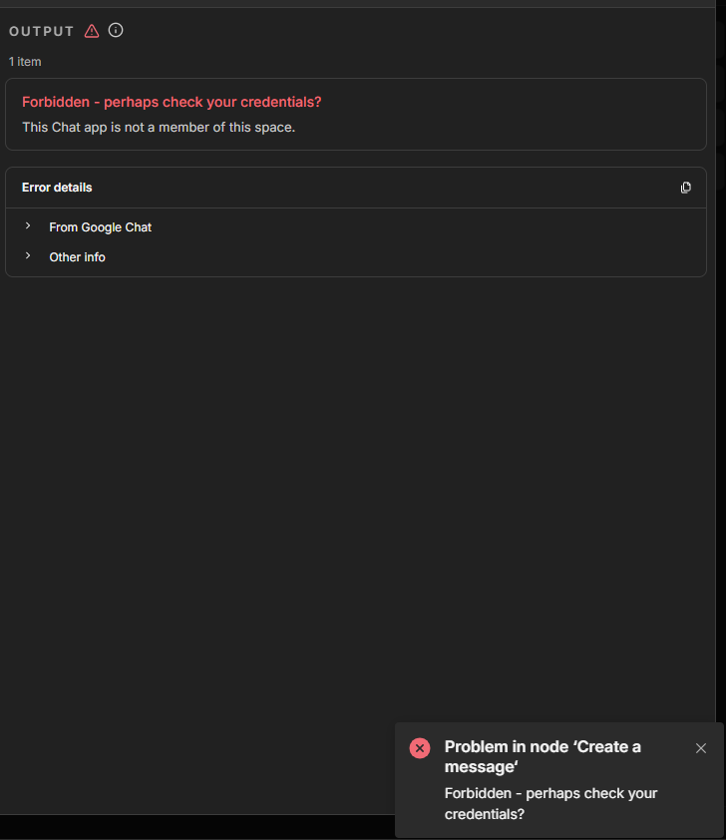Select the 'From Google Chat' row label
Image resolution: width=726 pixels, height=840 pixels.
click(x=101, y=227)
